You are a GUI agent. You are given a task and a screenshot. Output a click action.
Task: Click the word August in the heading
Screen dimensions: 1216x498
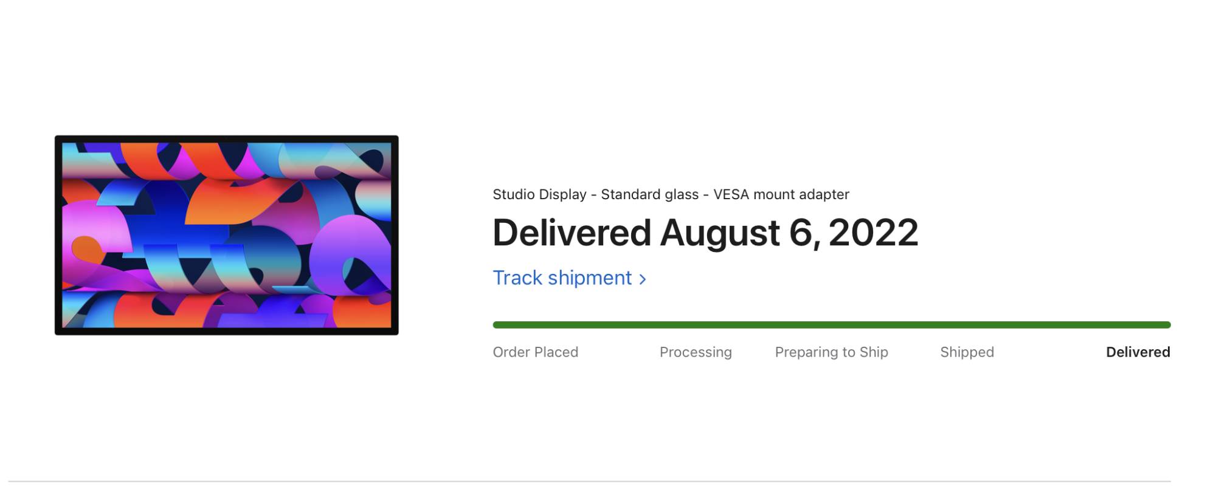(x=720, y=233)
